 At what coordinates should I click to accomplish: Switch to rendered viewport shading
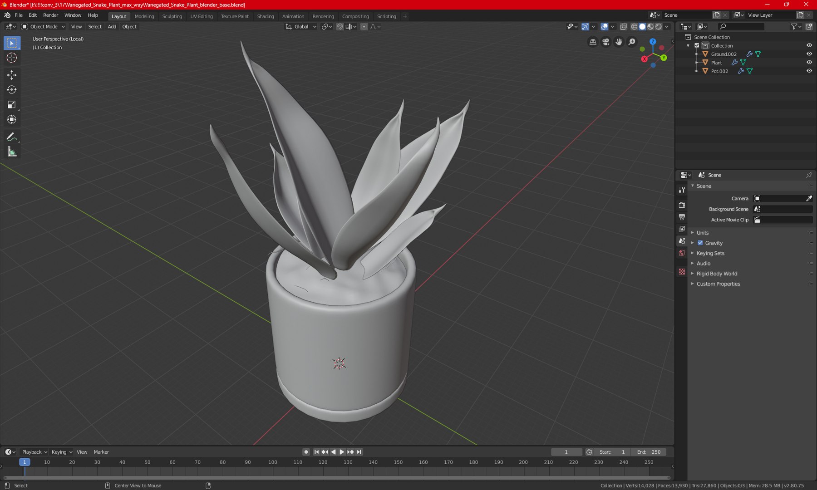(x=659, y=27)
